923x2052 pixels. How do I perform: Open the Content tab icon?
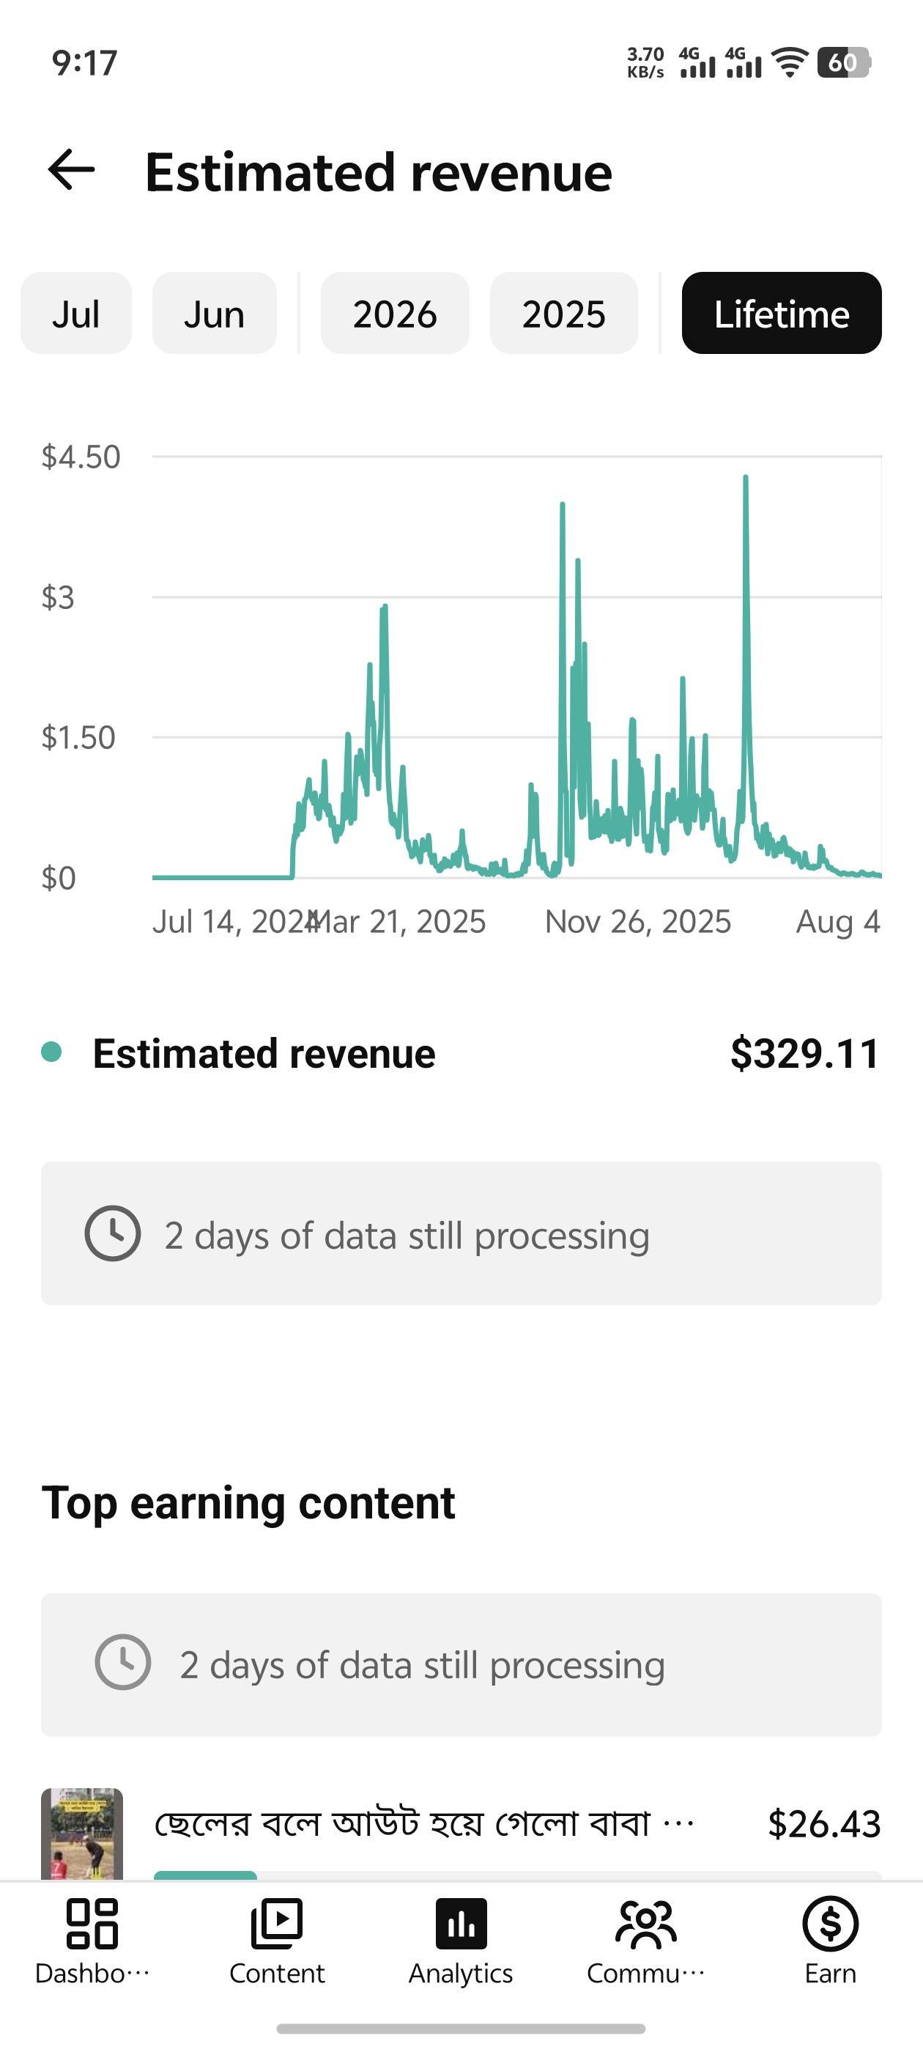[x=276, y=1923]
